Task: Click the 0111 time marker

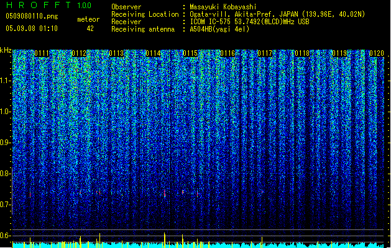Action: pyautogui.click(x=42, y=53)
